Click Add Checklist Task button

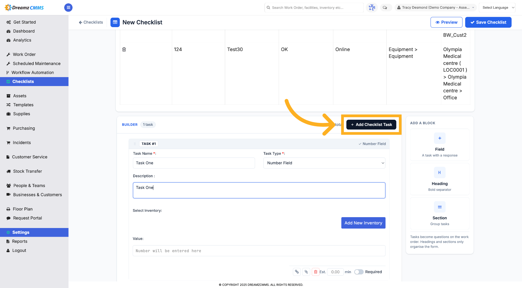click(371, 125)
